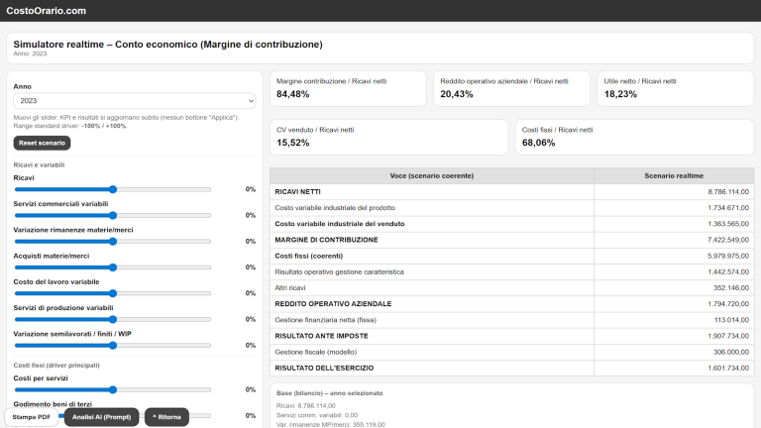Select the Margine contribuzione / Ricavi netti card
761x428 pixels.
[x=349, y=88]
